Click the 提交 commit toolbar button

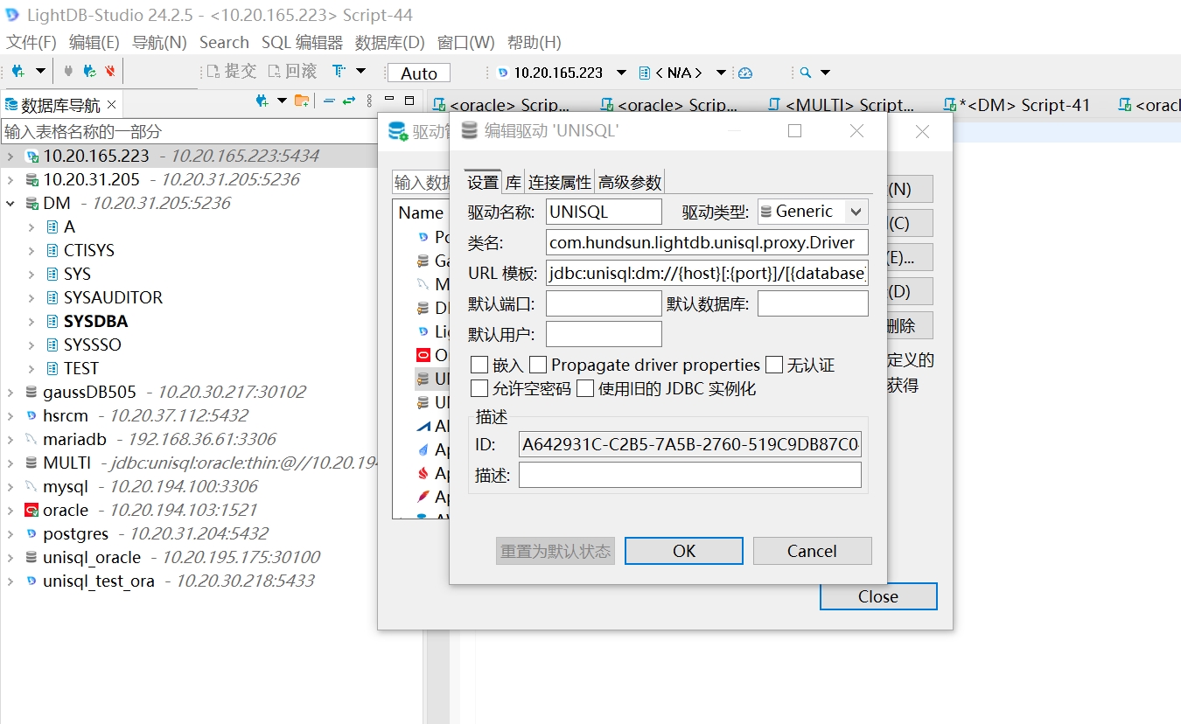[x=233, y=72]
